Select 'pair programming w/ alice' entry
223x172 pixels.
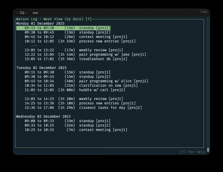coord(86,81)
